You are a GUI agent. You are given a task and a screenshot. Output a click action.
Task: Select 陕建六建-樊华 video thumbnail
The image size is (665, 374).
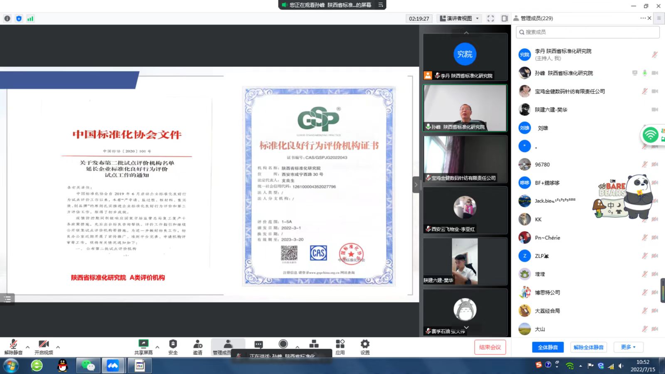tap(465, 261)
